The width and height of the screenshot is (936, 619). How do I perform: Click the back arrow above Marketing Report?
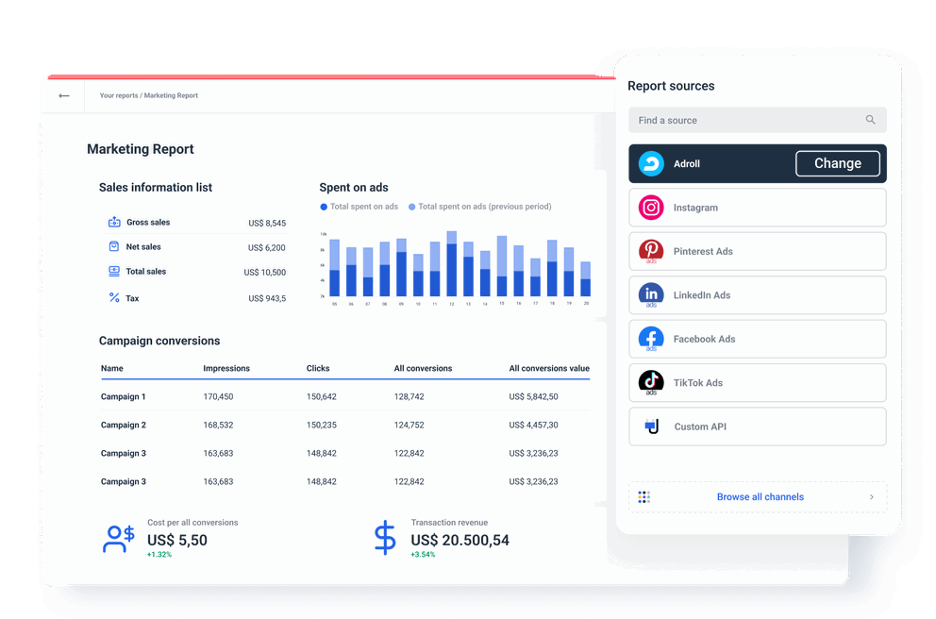point(63,95)
